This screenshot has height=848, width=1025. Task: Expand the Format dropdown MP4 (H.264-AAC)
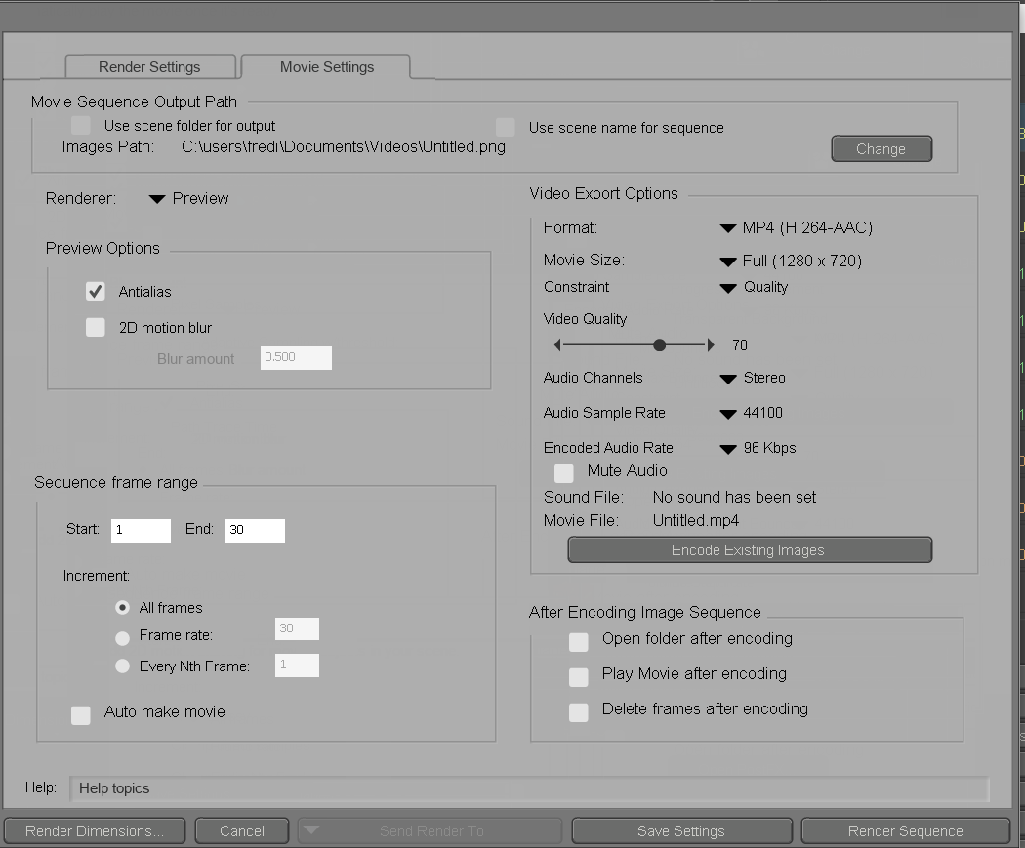[x=796, y=228]
